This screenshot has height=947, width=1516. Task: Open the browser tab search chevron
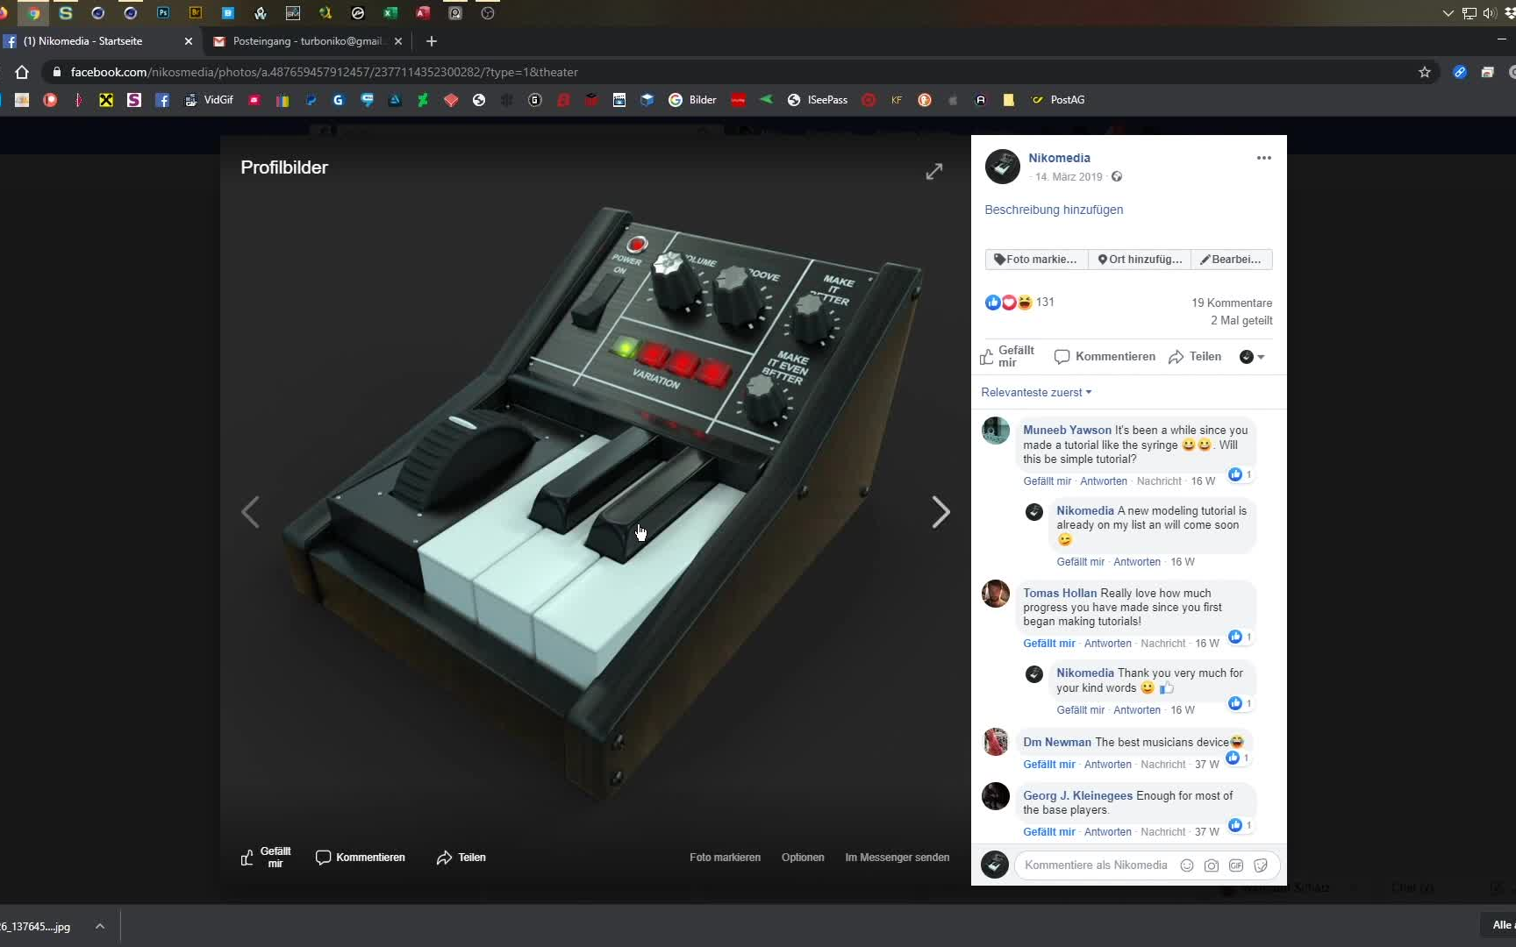pos(1448,13)
